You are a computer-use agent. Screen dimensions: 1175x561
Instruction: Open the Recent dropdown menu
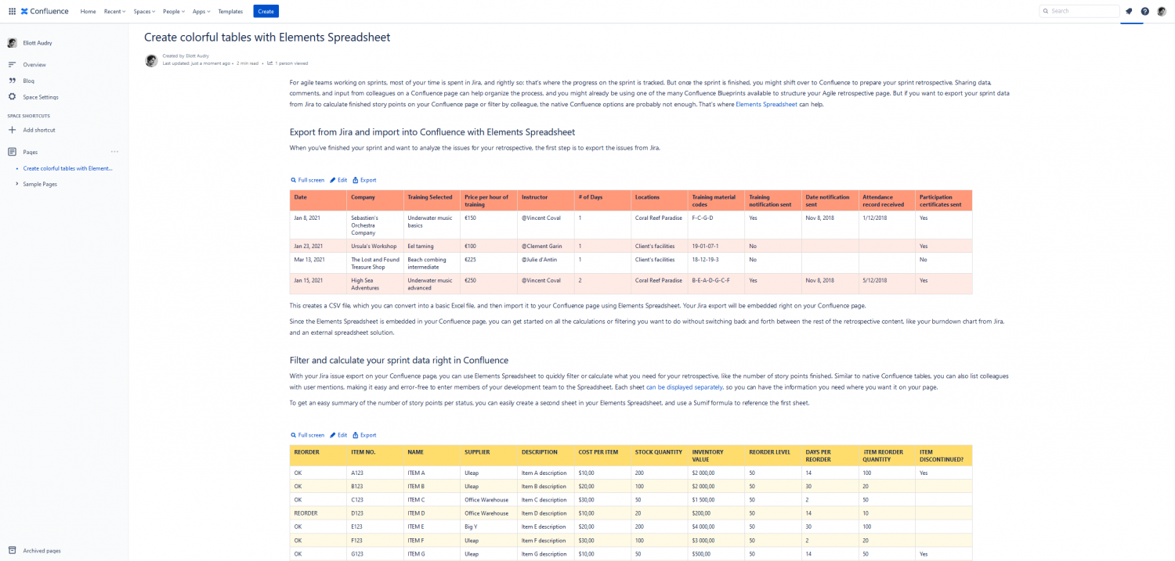click(114, 11)
